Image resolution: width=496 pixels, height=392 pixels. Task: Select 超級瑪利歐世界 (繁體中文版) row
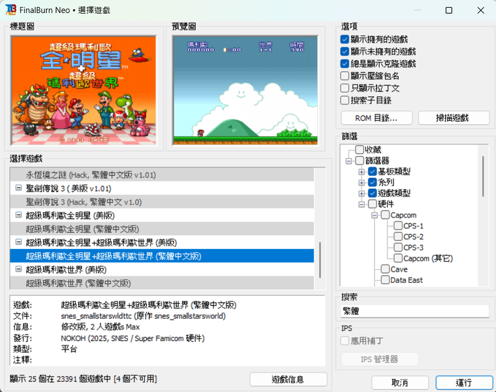point(162,283)
